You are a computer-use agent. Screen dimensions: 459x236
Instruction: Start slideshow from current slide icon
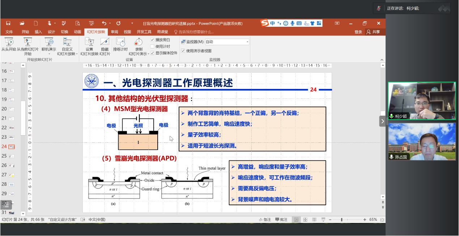click(x=27, y=42)
